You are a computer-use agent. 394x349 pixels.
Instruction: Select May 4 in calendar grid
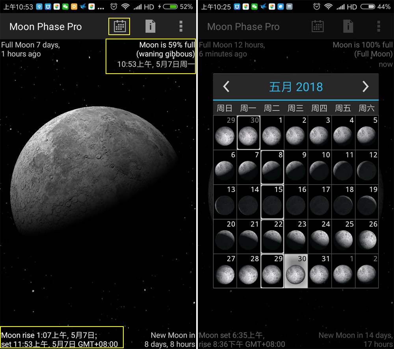[x=343, y=133]
